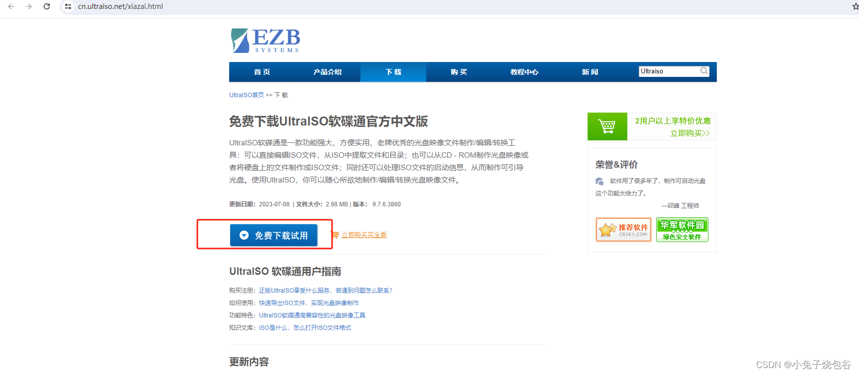Screen dimensions: 859x374
Task: Open link ISO是什么，怎么打开ISO文件格式
Action: point(305,328)
